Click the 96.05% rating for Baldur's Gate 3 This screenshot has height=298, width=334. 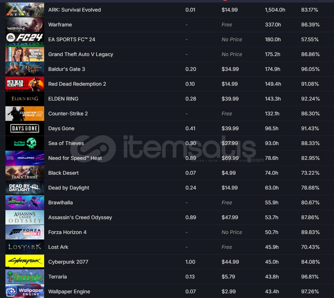point(310,69)
